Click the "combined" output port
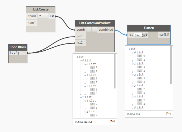The width and height of the screenshot is (182, 132). pyautogui.click(x=106, y=30)
